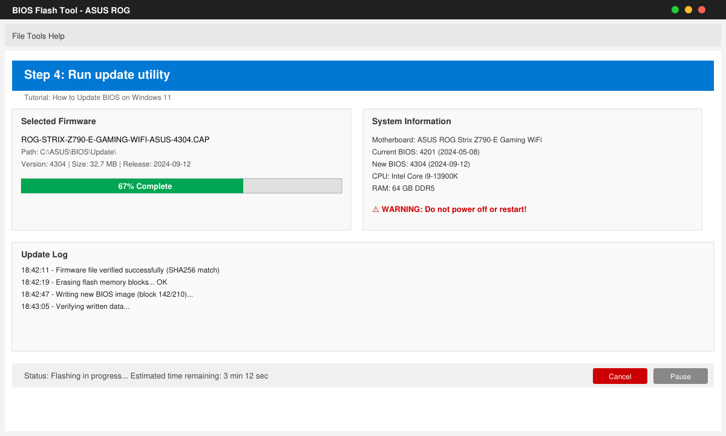Open the Help menu

coord(56,36)
